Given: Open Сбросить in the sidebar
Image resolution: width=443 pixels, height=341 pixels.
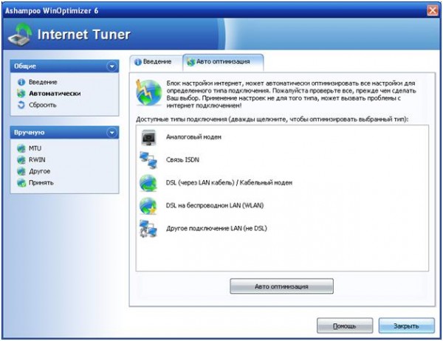Looking at the screenshot, I should click(43, 105).
